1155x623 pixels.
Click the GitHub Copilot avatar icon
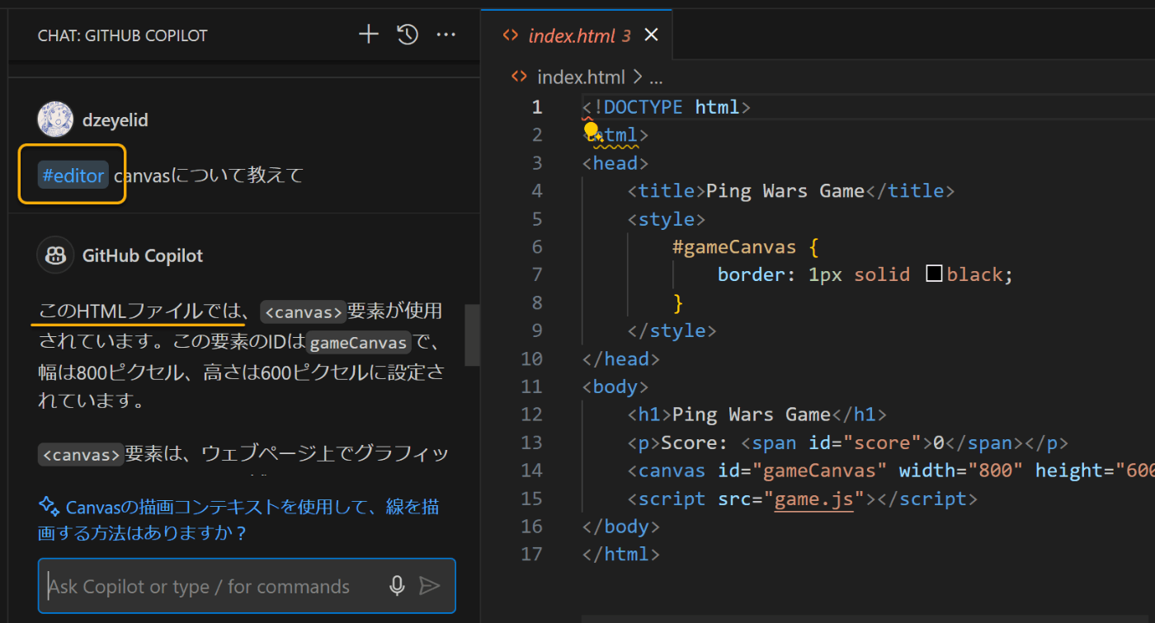pyautogui.click(x=55, y=255)
